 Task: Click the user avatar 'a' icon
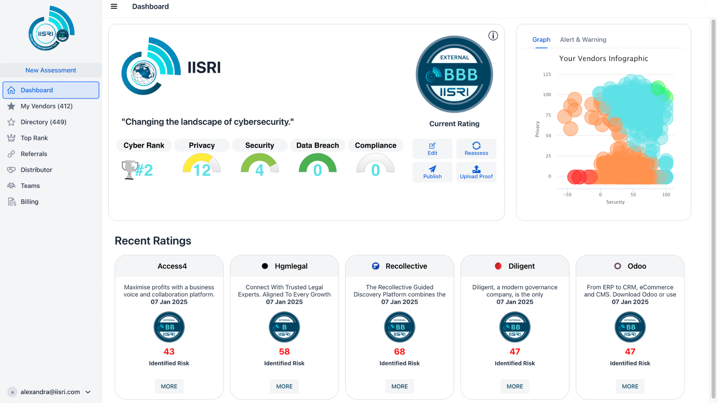[12, 392]
